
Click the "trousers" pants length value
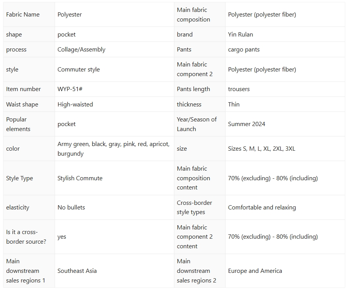pos(239,89)
